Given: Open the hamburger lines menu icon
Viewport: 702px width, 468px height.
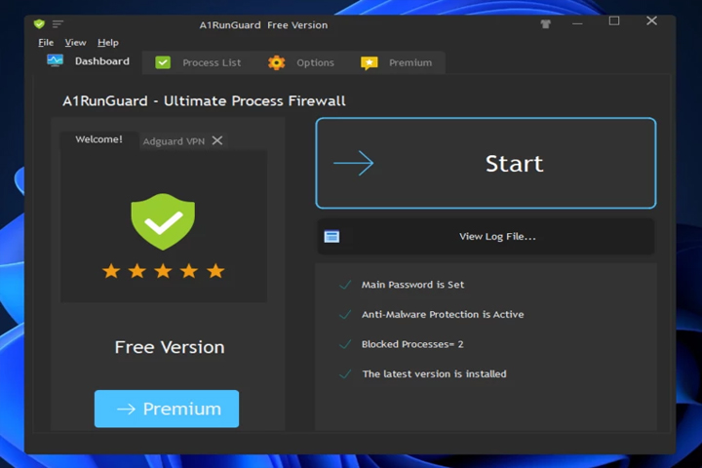Looking at the screenshot, I should 58,23.
